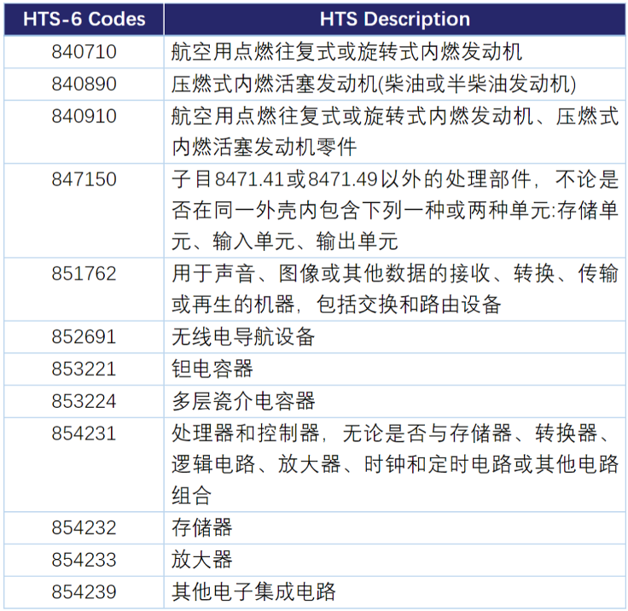Select description ending '内燃活塞发动机零件'
Viewport: 628px width, 611px height.
(x=395, y=131)
